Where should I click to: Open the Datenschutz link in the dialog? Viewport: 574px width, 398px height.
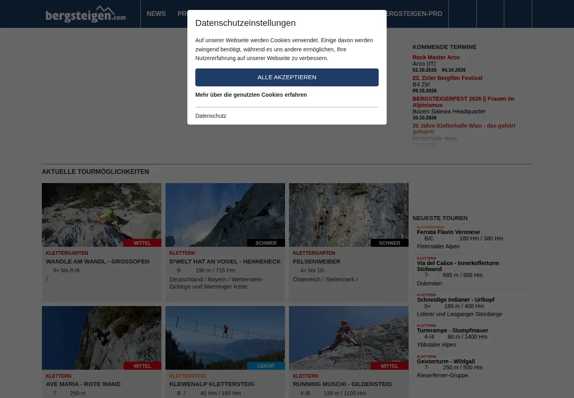210,116
